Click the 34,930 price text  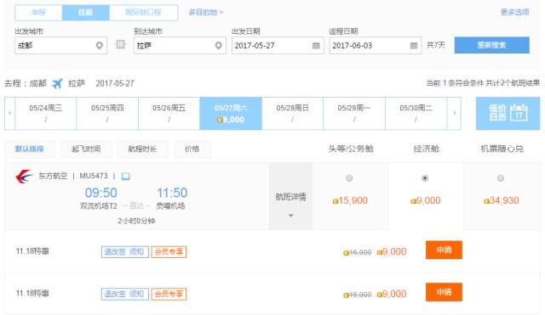tap(502, 200)
